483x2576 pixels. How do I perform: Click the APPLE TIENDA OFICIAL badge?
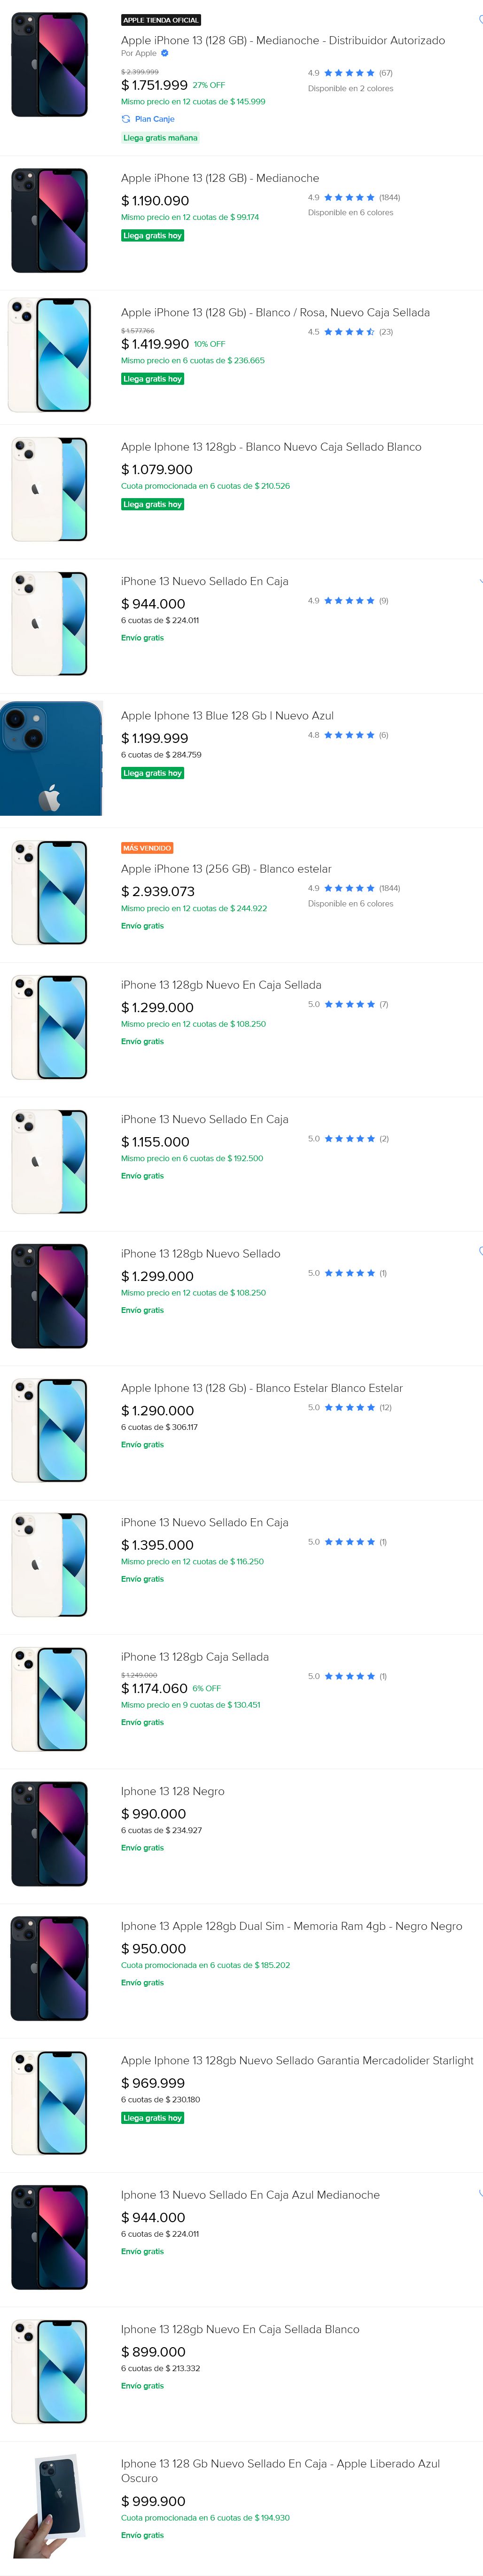point(161,20)
